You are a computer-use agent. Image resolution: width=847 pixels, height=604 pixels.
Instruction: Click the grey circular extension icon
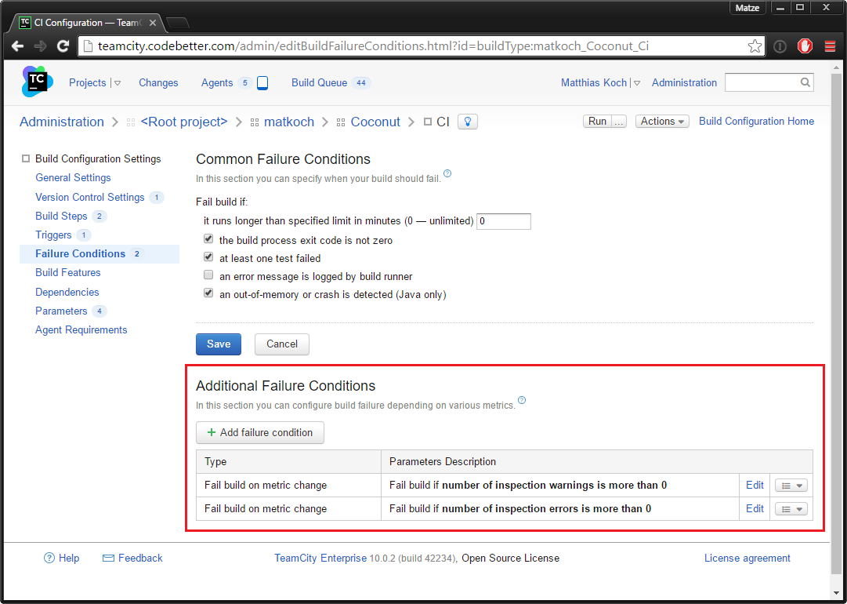point(780,46)
